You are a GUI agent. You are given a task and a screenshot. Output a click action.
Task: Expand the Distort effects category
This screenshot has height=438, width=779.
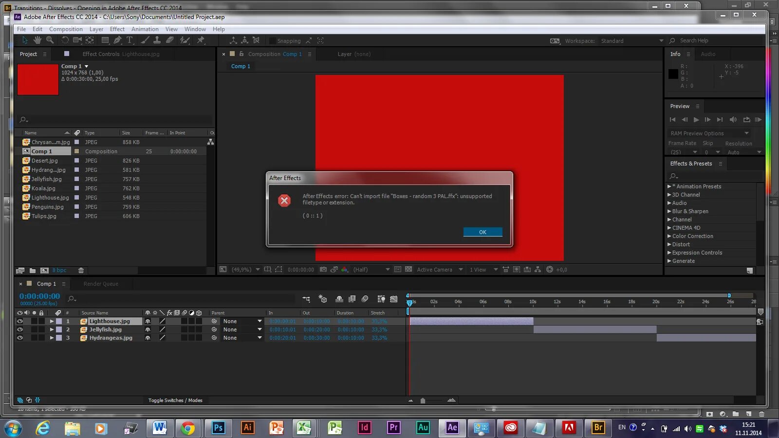(x=669, y=244)
